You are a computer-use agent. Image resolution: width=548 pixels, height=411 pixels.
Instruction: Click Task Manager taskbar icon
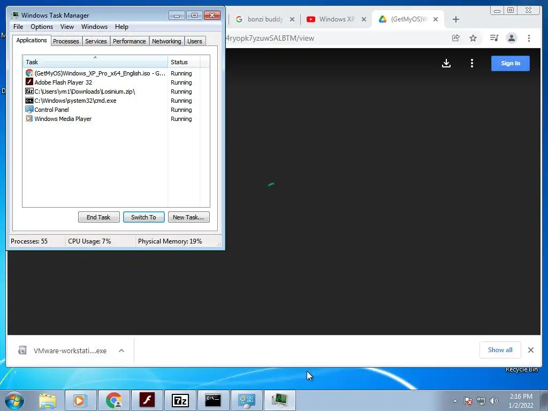coord(279,400)
